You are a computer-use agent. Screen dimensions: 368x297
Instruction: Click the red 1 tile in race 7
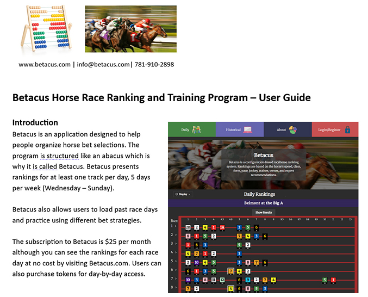click(333, 280)
